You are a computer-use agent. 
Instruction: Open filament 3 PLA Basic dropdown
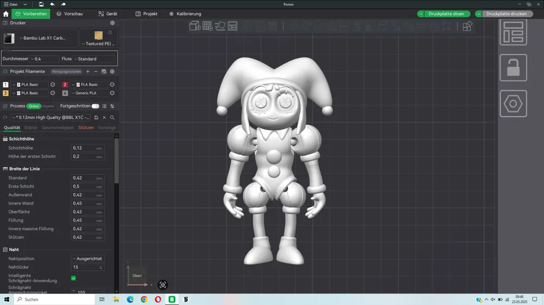[30, 93]
